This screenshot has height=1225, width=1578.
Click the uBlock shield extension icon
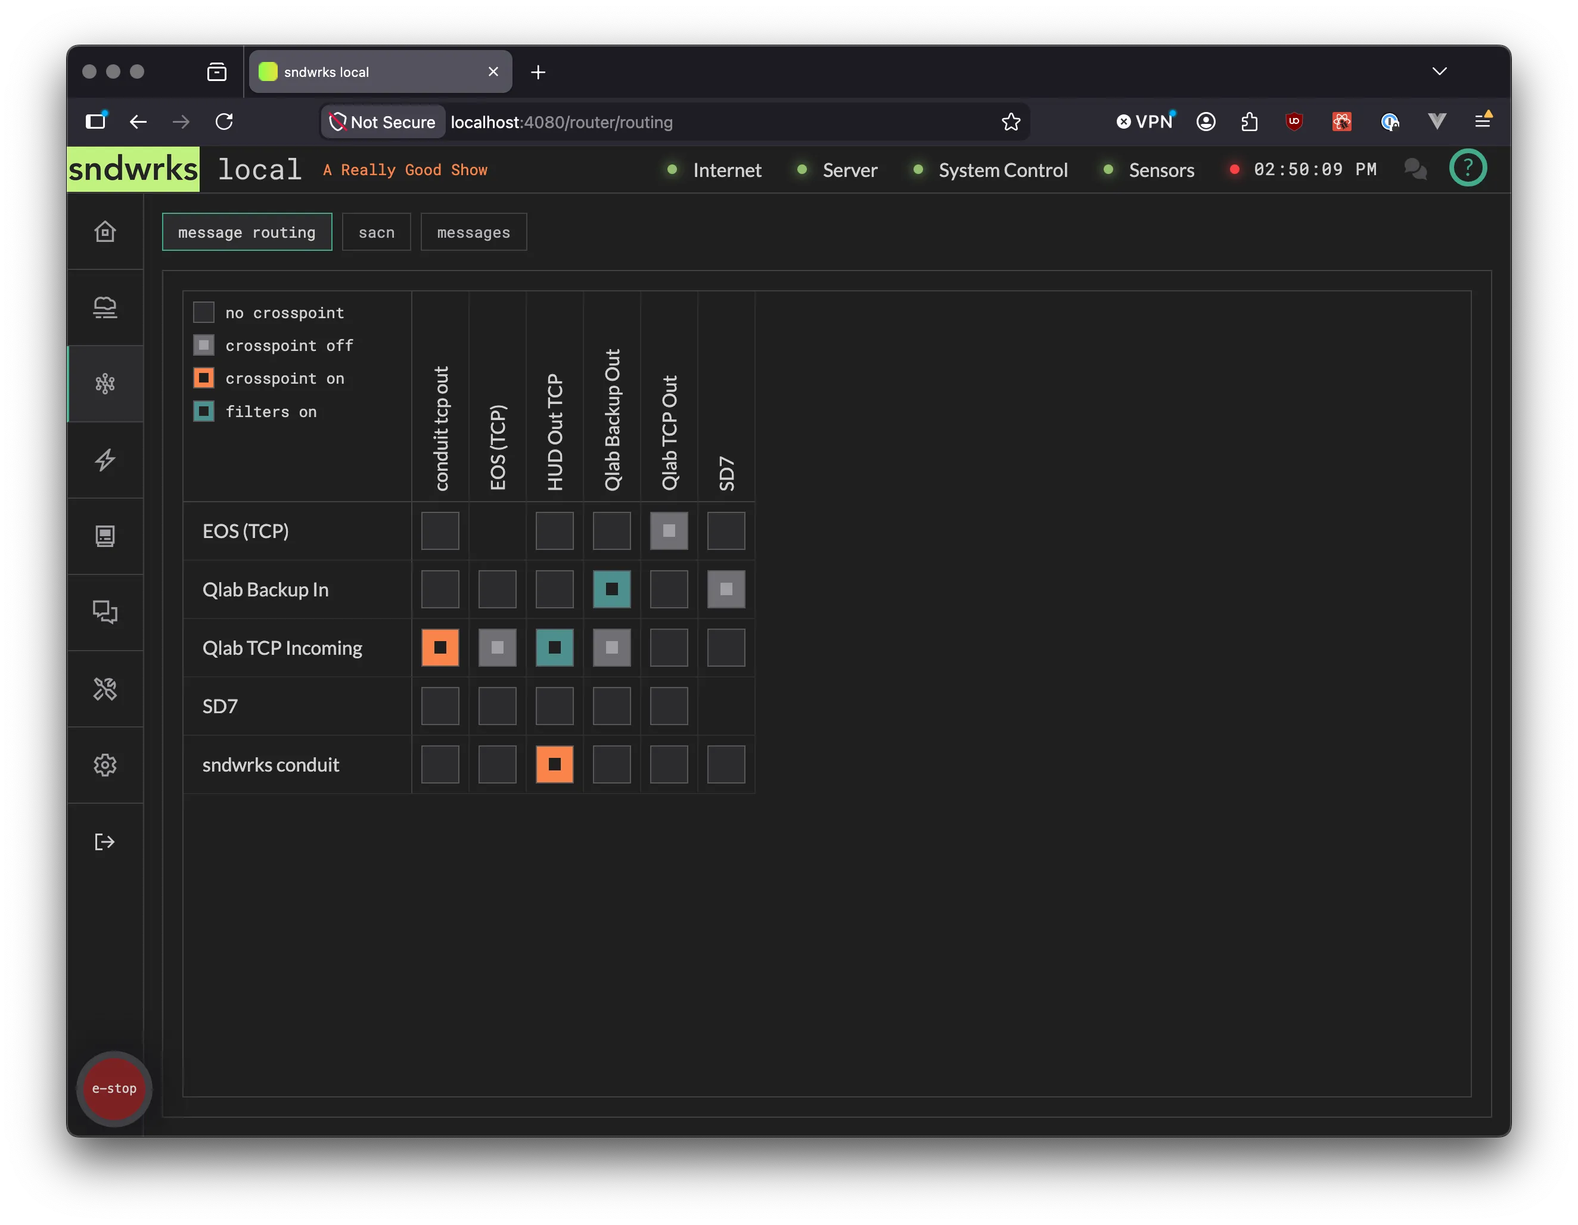pos(1294,122)
